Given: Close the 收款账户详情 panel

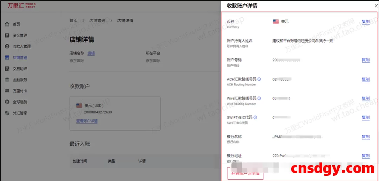Looking at the screenshot, I should click(x=376, y=6).
